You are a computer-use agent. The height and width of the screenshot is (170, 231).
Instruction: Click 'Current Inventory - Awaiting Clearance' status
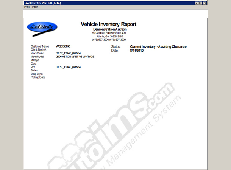(158, 47)
